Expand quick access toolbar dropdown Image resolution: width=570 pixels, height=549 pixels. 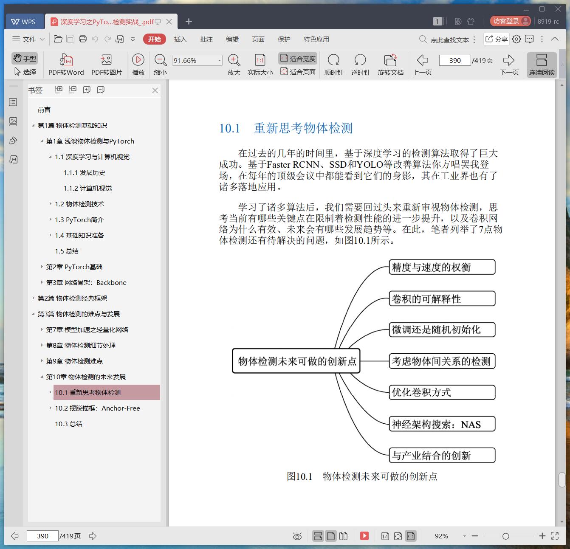133,39
